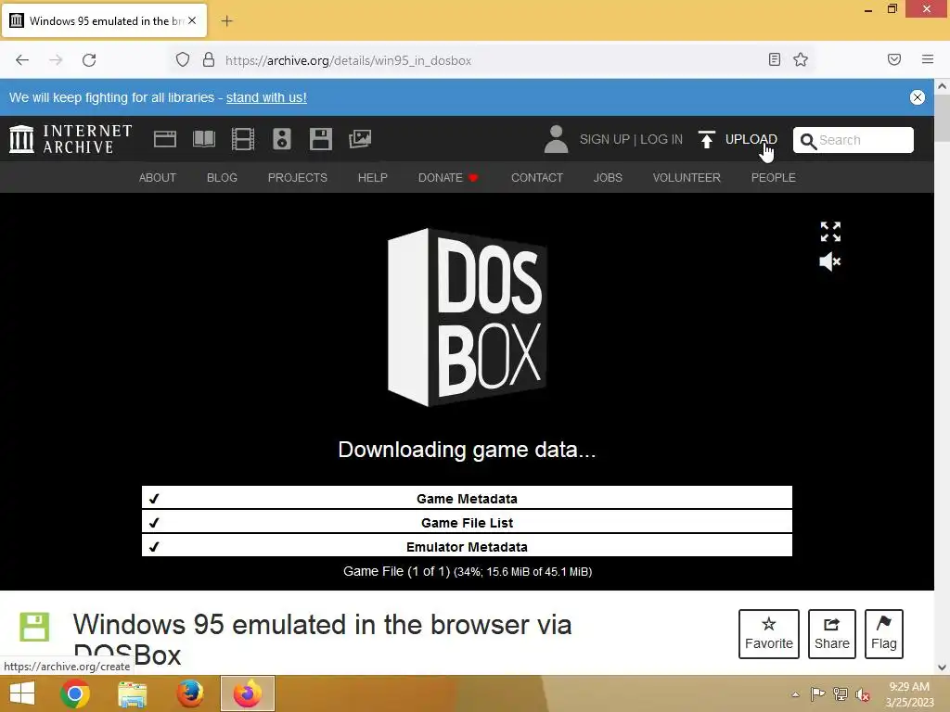Click the Game Metadata progress row
The width and height of the screenshot is (950, 712).
point(467,498)
